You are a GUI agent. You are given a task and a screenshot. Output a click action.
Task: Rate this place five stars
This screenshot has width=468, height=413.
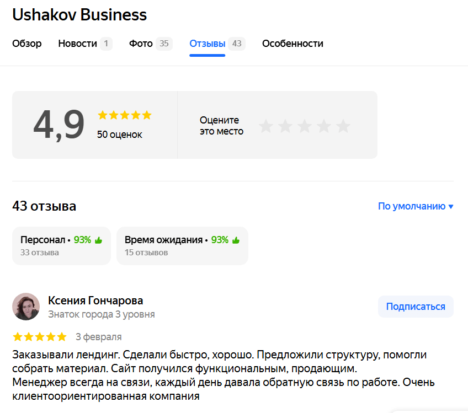[x=343, y=126]
